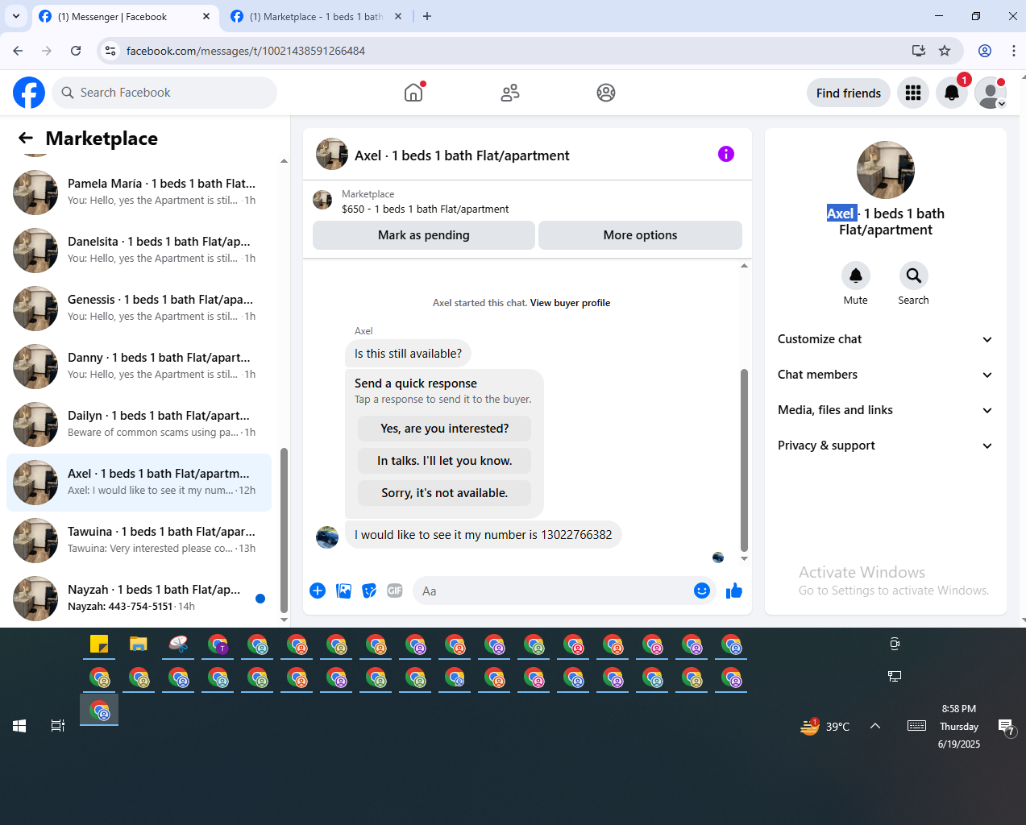
Task: Expand Media, files and links section
Action: [886, 410]
